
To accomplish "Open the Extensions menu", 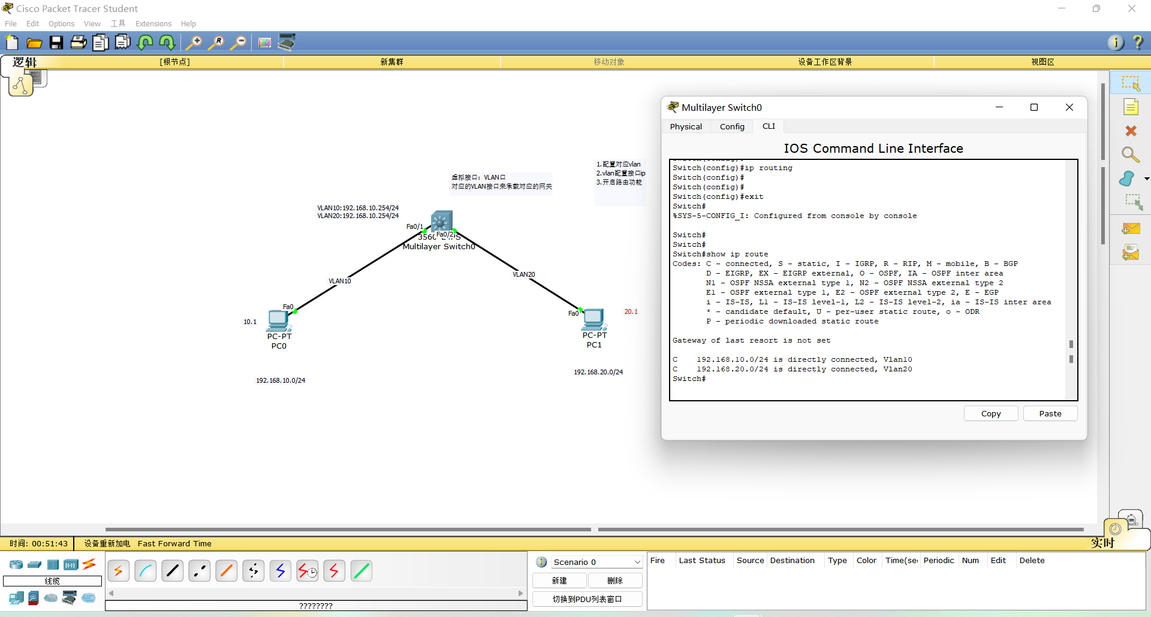I will click(x=153, y=24).
